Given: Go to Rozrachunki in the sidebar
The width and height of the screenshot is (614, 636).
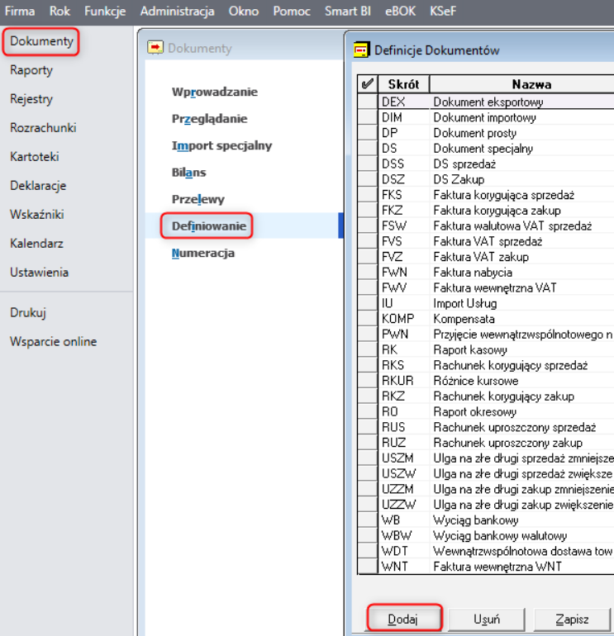Looking at the screenshot, I should [x=43, y=128].
